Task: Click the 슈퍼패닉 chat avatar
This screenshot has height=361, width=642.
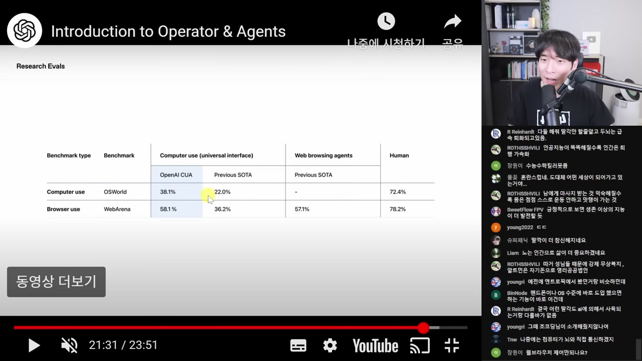Action: point(496,241)
